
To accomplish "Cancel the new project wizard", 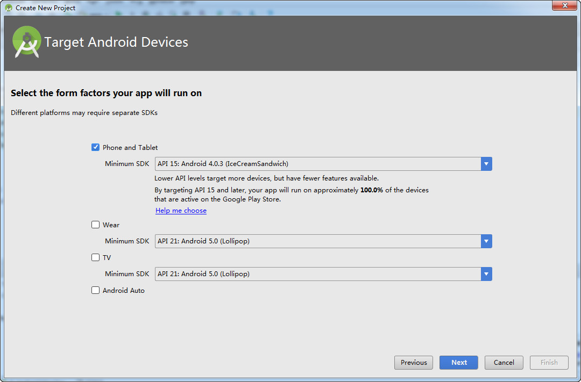I will [504, 362].
